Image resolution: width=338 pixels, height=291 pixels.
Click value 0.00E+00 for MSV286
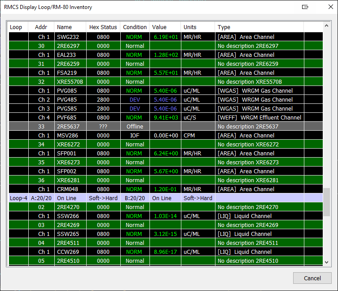point(166,136)
